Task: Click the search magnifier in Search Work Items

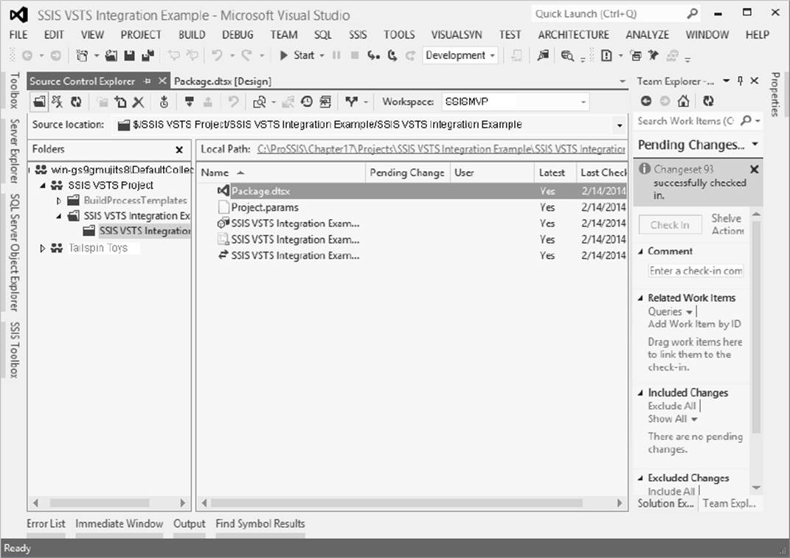Action: pos(746,120)
